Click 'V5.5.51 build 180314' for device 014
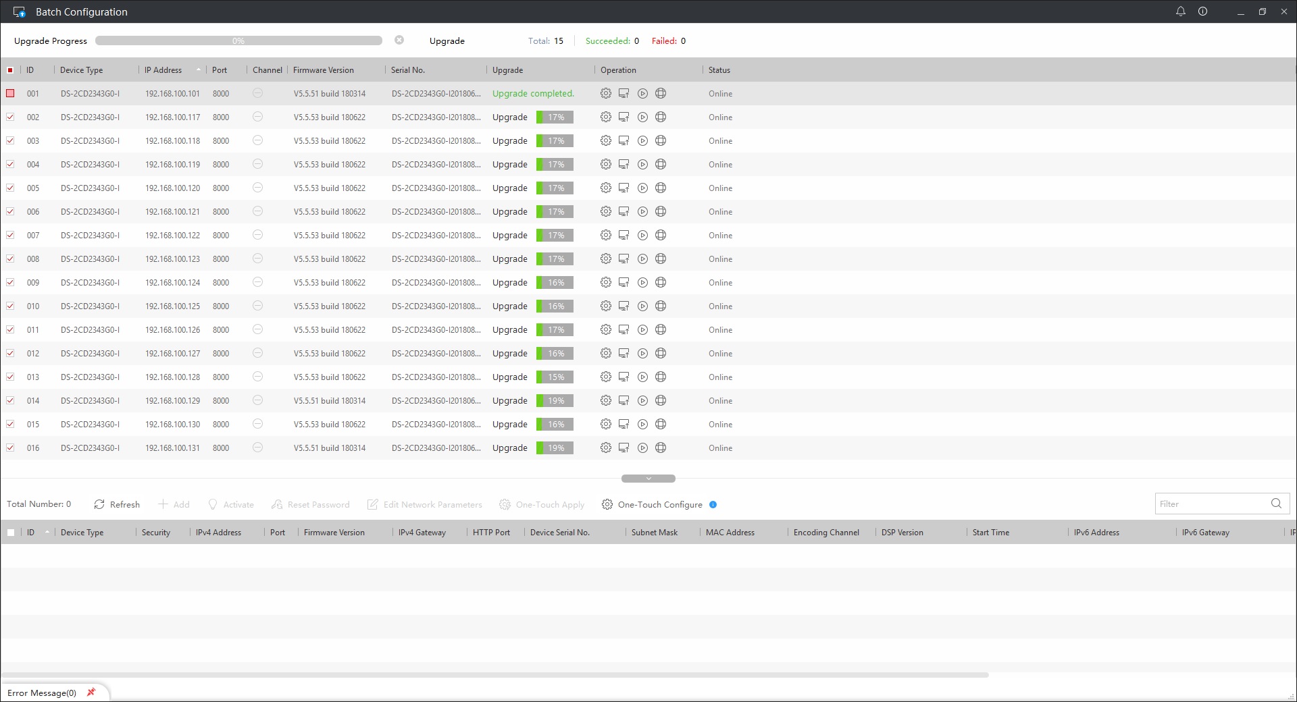Image resolution: width=1297 pixels, height=702 pixels. [330, 400]
